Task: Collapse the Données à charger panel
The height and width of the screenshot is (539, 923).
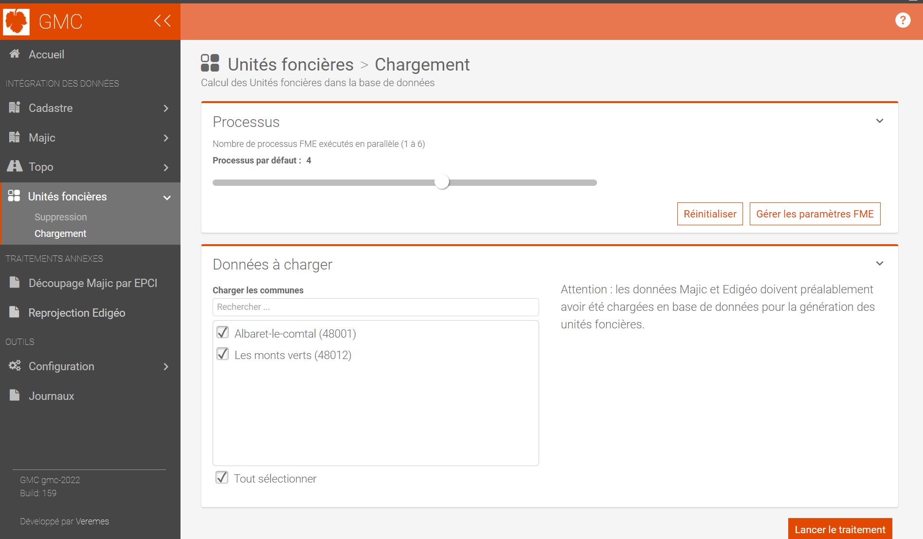Action: (880, 264)
